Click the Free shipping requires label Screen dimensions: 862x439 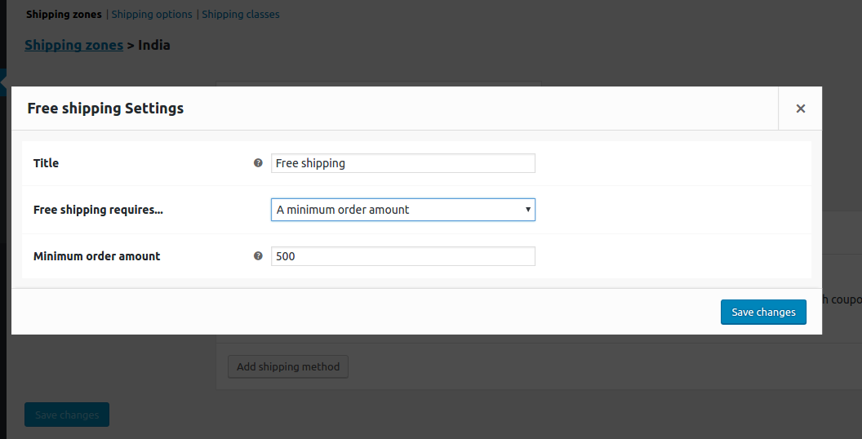[x=99, y=210]
